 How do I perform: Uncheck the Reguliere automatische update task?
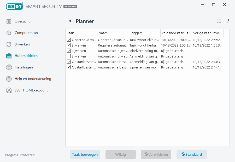coord(69,45)
